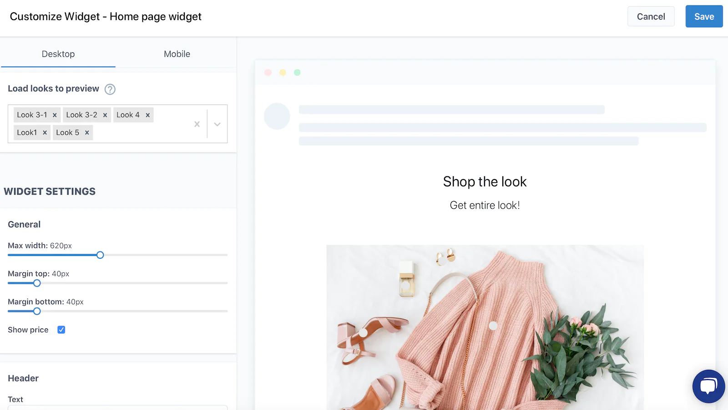The width and height of the screenshot is (728, 410).
Task: Save the widget customization
Action: click(704, 16)
